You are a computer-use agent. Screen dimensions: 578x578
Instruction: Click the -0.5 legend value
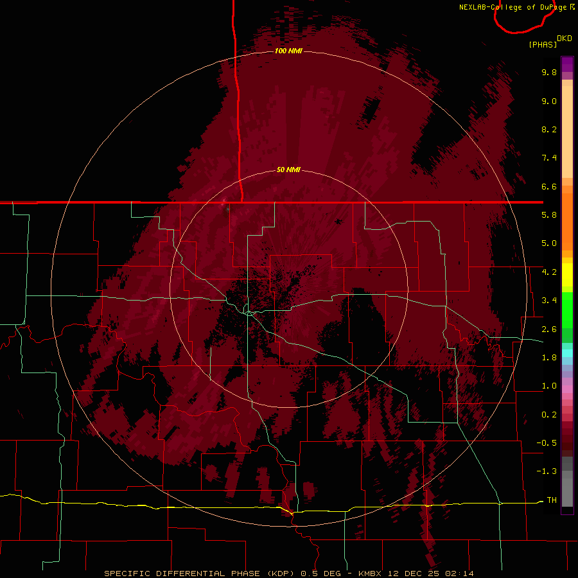click(x=547, y=443)
